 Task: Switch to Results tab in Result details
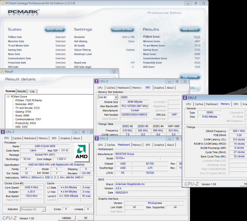click(x=22, y=91)
